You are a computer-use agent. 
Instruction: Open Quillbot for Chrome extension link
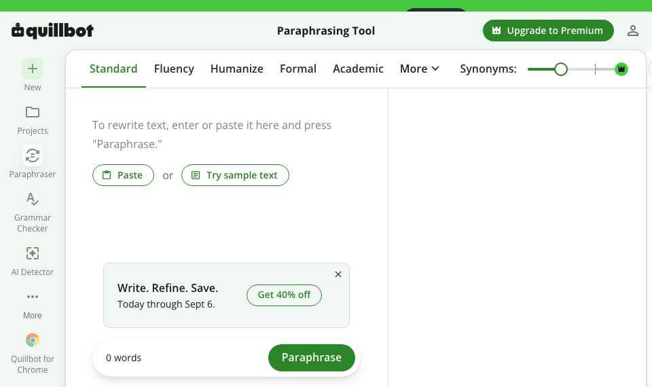(x=33, y=353)
